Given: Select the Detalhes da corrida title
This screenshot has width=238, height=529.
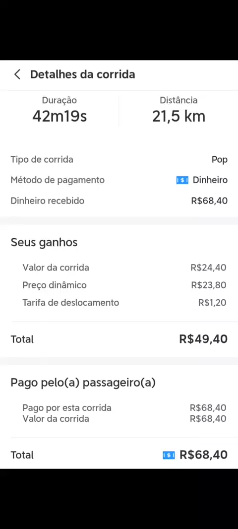Looking at the screenshot, I should [83, 74].
